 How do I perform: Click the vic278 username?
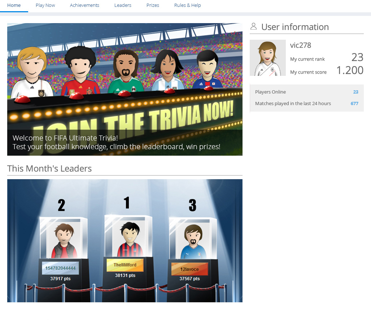[301, 45]
